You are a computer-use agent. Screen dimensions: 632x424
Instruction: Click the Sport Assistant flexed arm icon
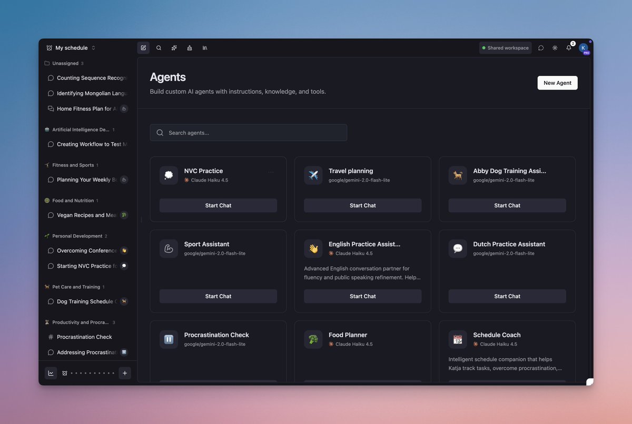coord(169,249)
